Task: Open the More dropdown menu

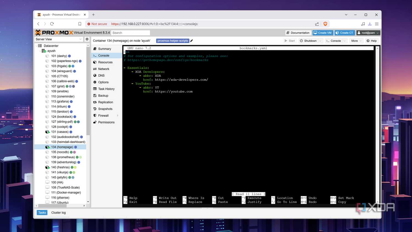Action: click(357, 41)
